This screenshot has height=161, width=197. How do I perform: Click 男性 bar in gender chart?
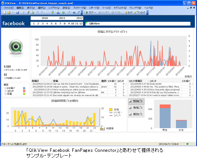click(165, 116)
